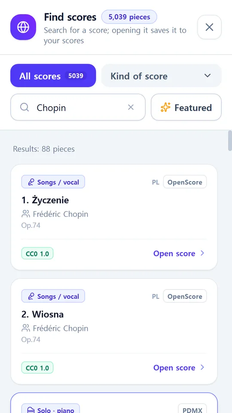
Task: Click the search magnifier icon
Action: [x=24, y=107]
